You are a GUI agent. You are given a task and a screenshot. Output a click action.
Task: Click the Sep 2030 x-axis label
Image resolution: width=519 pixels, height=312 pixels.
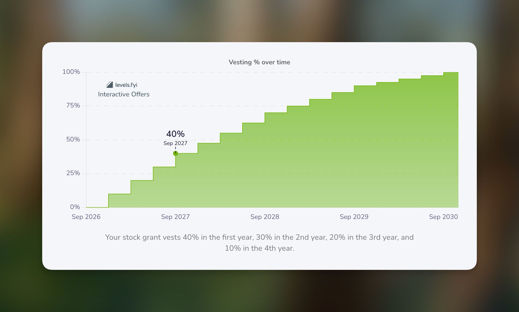point(443,217)
